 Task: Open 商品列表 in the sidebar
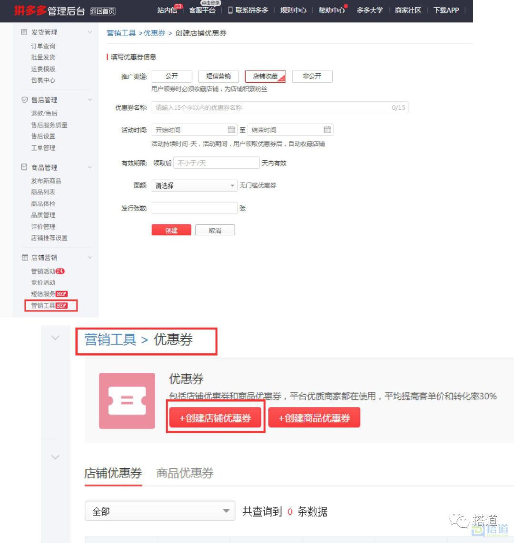click(x=43, y=192)
